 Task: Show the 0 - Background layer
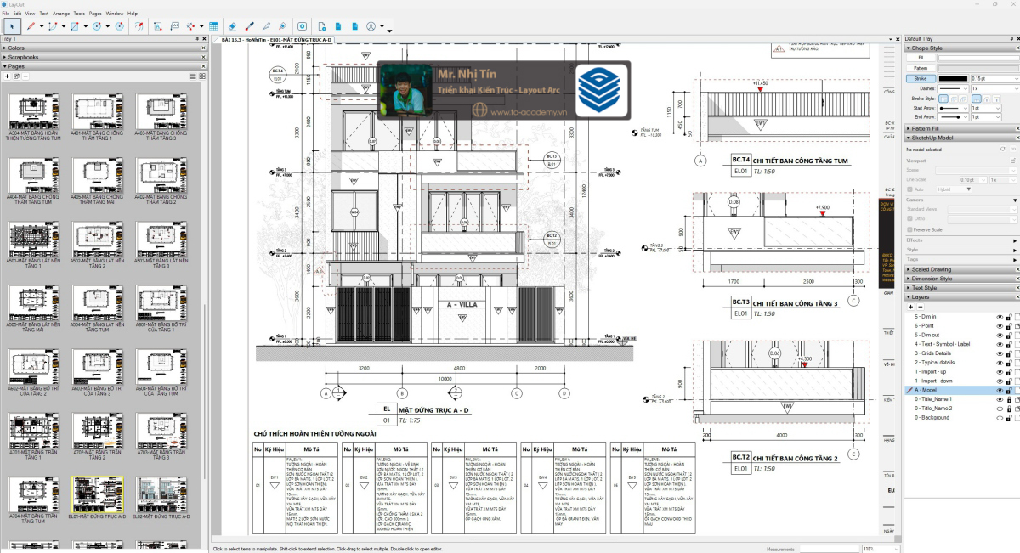click(x=1000, y=418)
